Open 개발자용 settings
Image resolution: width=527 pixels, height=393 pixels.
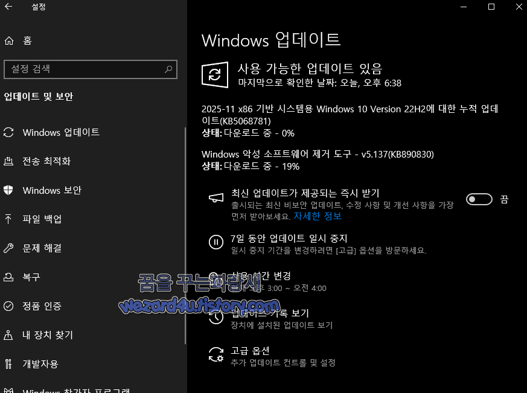[x=40, y=364]
